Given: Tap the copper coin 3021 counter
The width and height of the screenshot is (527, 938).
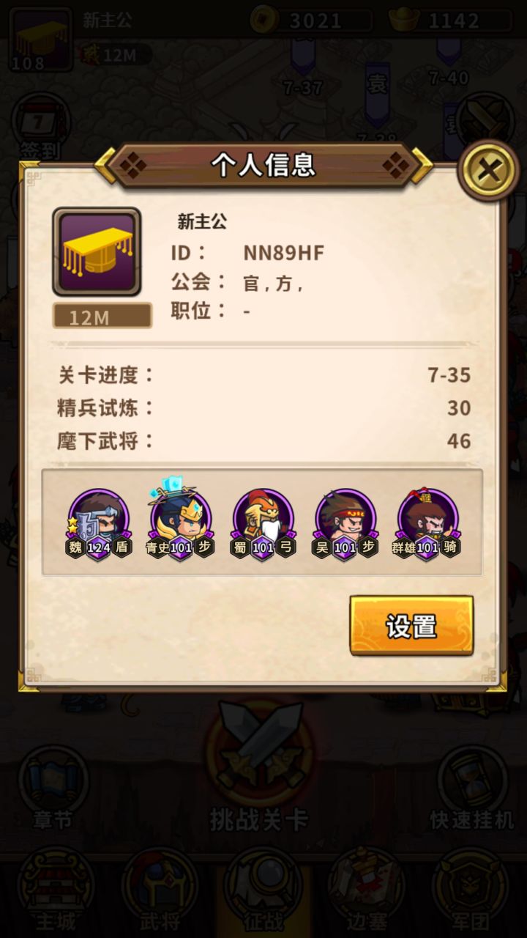Looking at the screenshot, I should tap(310, 21).
